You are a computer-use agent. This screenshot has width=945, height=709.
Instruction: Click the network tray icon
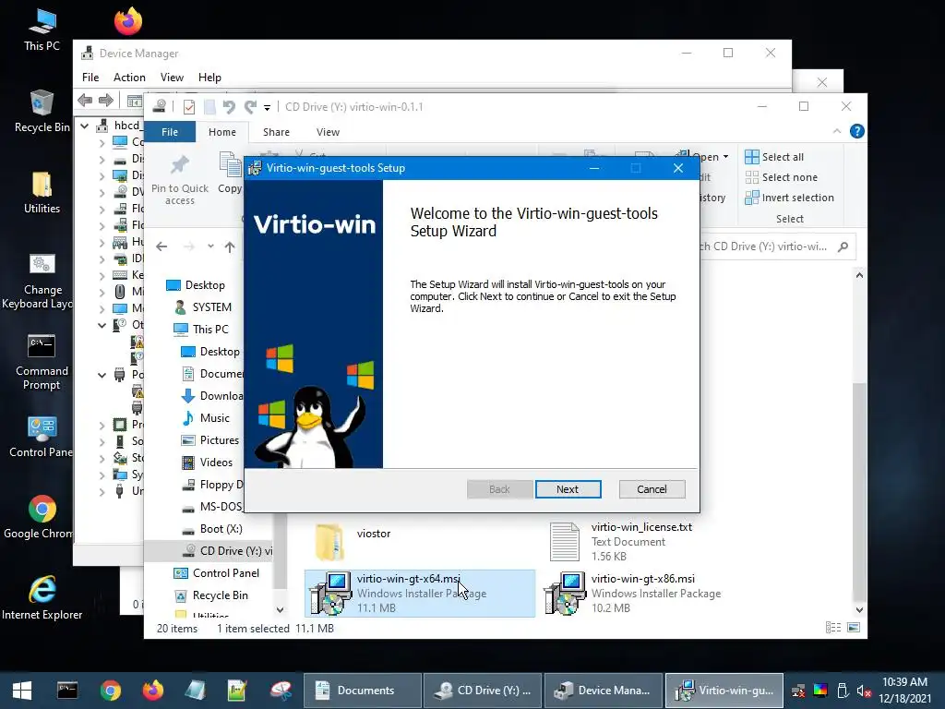click(798, 691)
